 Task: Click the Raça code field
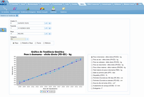coord(14,34)
